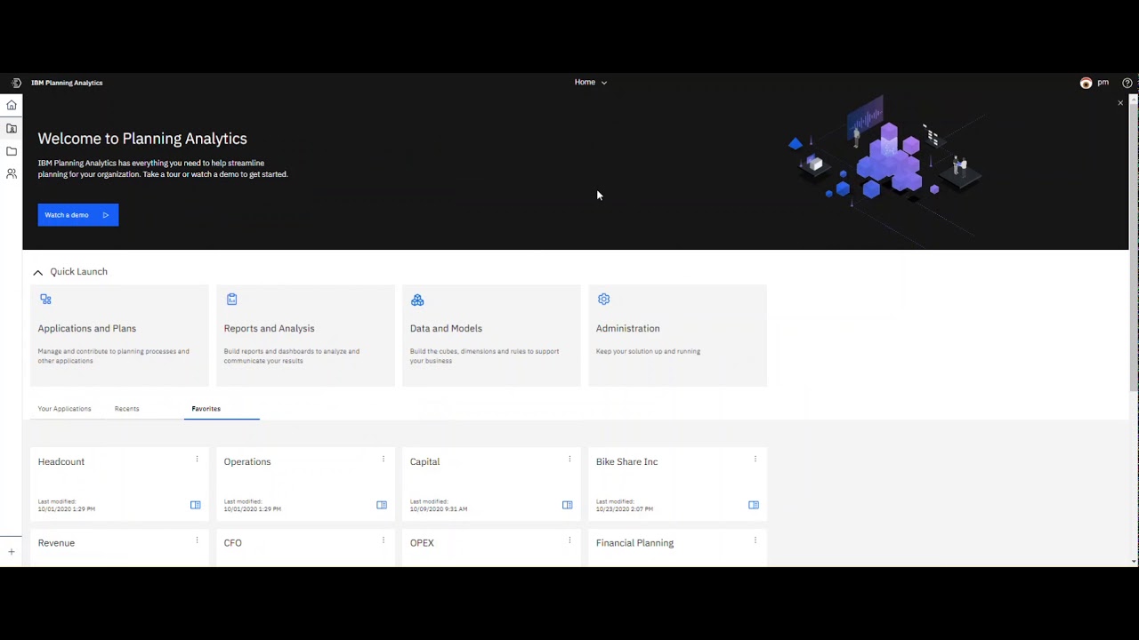Click the plus icon at sidebar bottom
The image size is (1139, 640).
12,552
